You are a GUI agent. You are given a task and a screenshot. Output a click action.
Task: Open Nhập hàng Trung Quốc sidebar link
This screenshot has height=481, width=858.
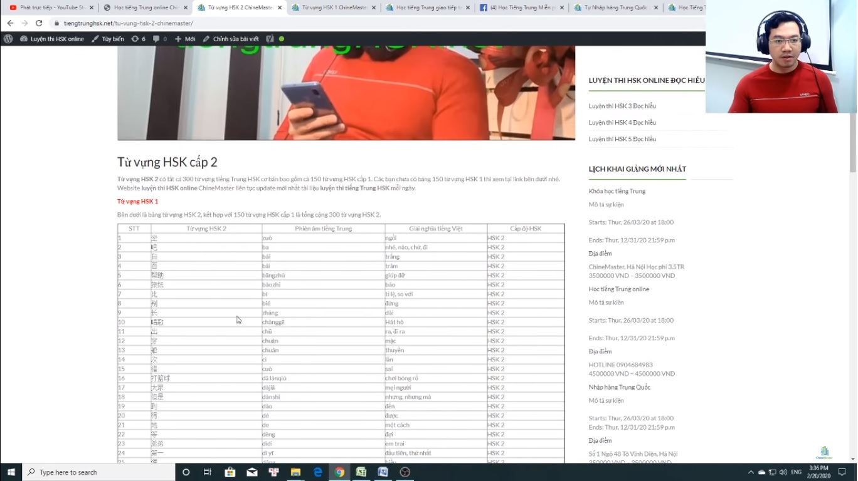click(x=619, y=387)
